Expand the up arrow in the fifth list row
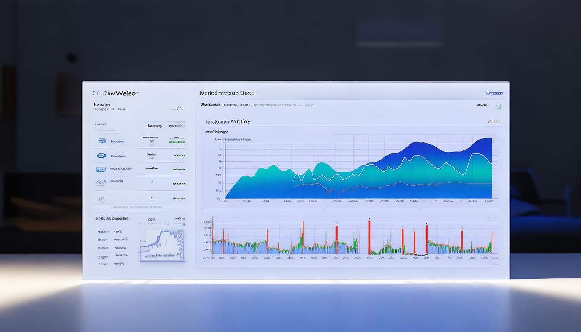 (152, 198)
